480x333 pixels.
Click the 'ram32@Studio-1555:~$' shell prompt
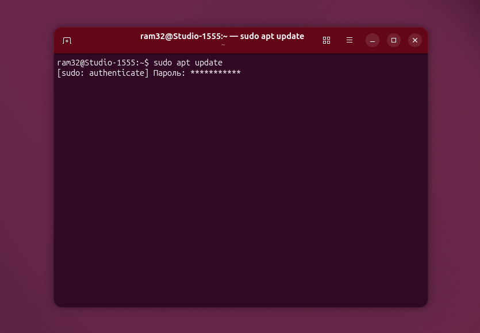click(103, 63)
